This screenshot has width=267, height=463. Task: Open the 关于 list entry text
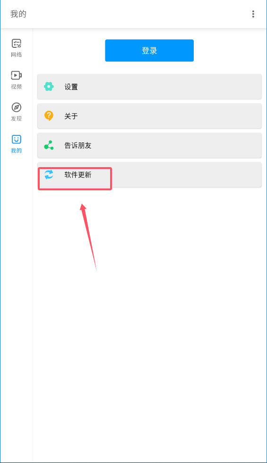tap(71, 116)
